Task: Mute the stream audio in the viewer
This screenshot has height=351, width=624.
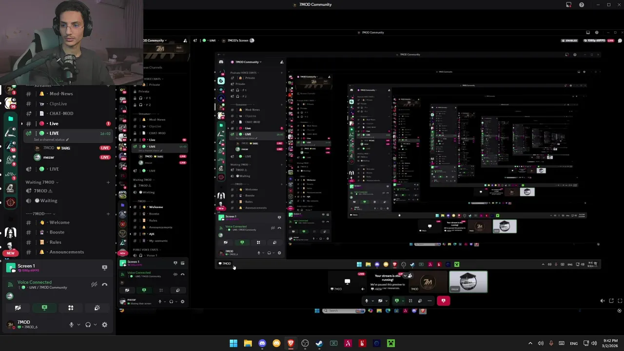Action: click(602, 301)
